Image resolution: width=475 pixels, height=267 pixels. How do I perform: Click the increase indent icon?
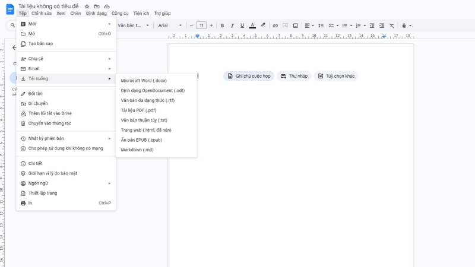click(382, 26)
